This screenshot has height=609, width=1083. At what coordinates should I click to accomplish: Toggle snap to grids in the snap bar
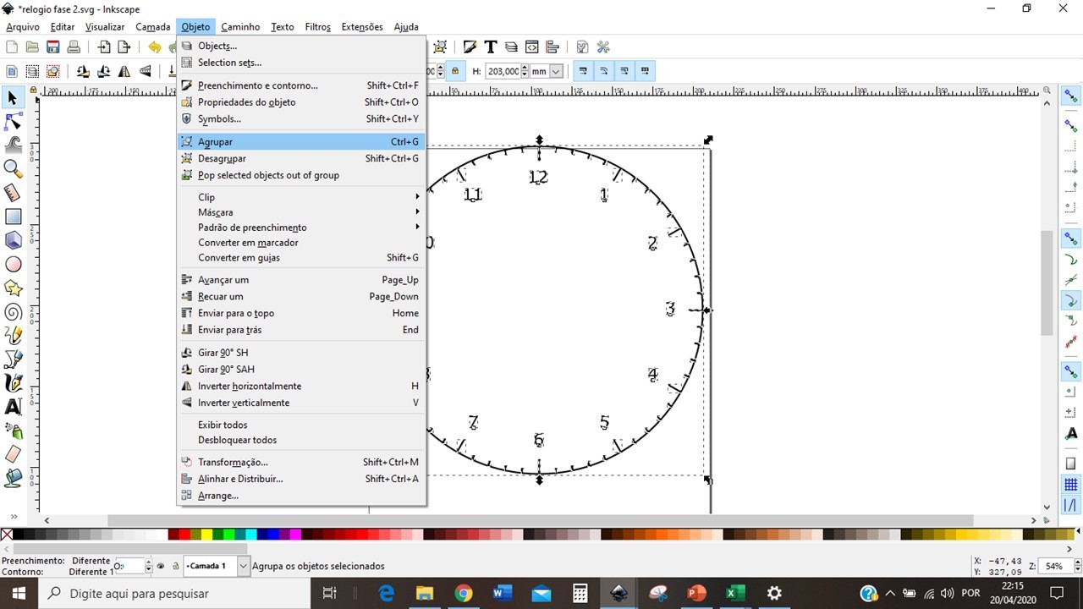pyautogui.click(x=1071, y=485)
